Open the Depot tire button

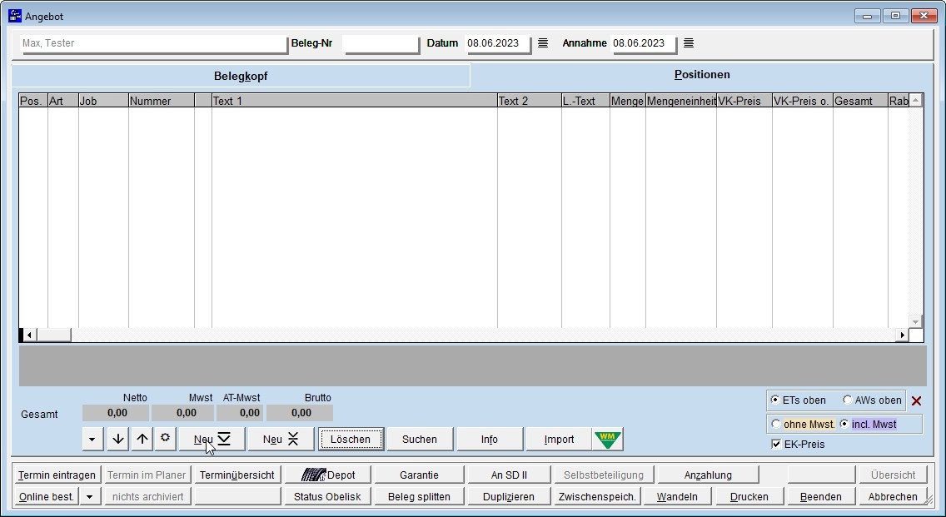[x=328, y=475]
